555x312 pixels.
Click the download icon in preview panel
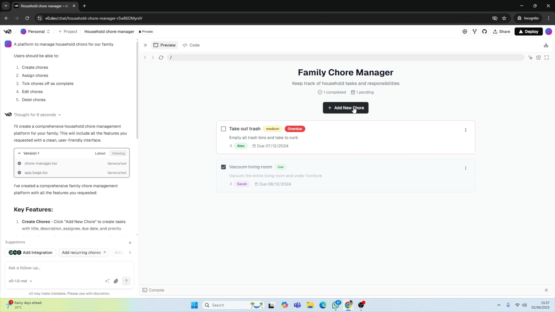click(x=546, y=45)
